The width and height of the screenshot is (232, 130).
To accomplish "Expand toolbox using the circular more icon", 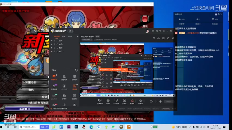I will point(76,70).
